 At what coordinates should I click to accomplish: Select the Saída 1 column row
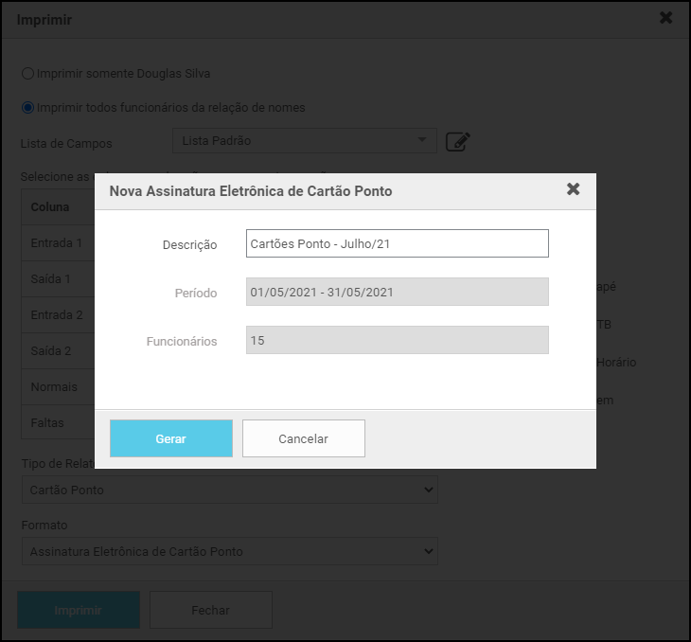pos(55,279)
